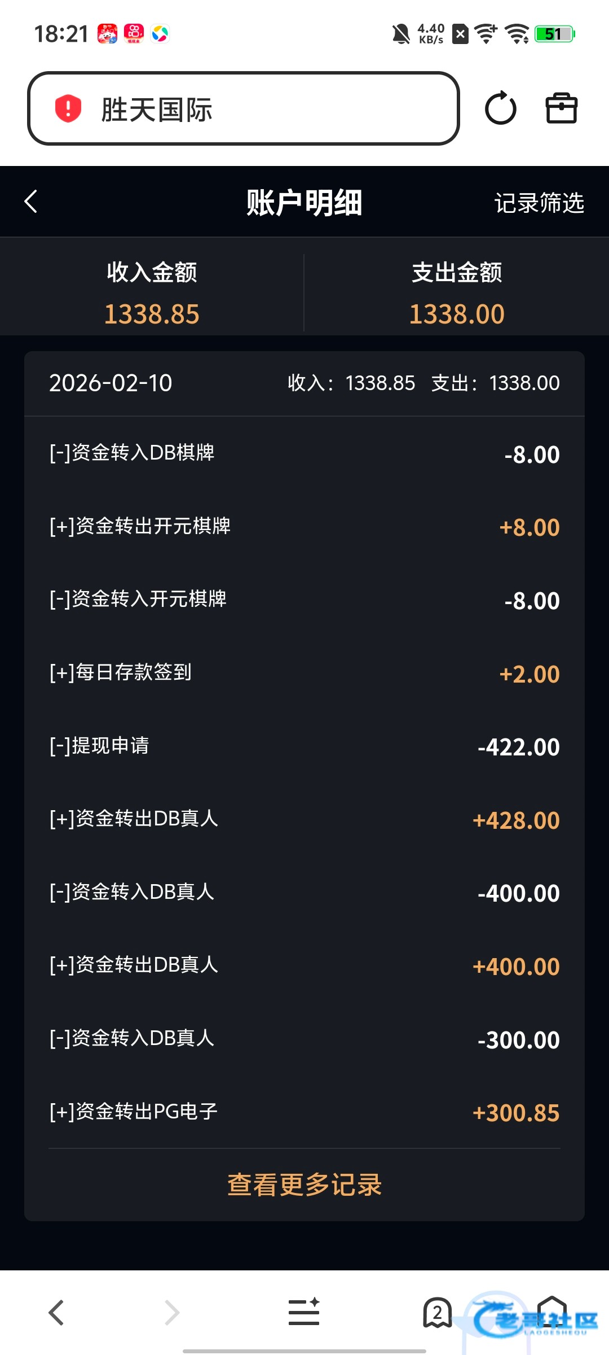
Task: Go to browser home page icon
Action: coord(551,1312)
